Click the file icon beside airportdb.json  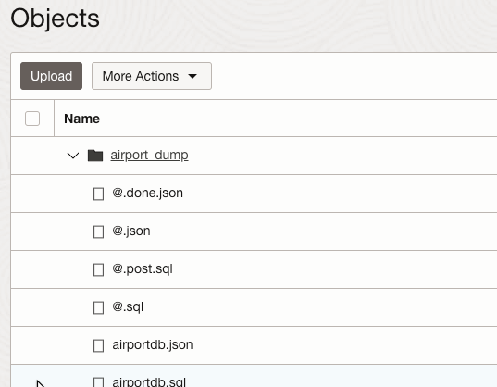(x=99, y=345)
